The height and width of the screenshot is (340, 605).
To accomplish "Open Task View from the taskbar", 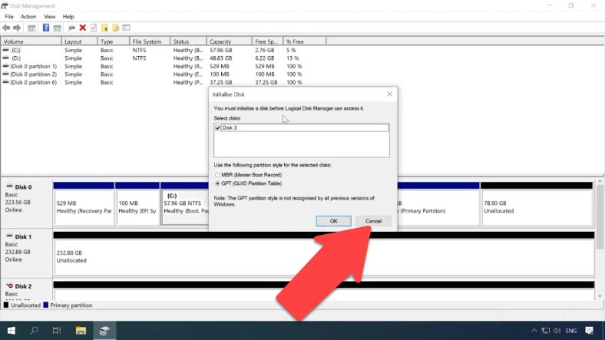I will tap(57, 330).
